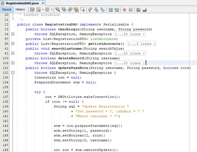Click the Back navigation toolbar icon
The image size is (197, 152).
click(39, 9)
